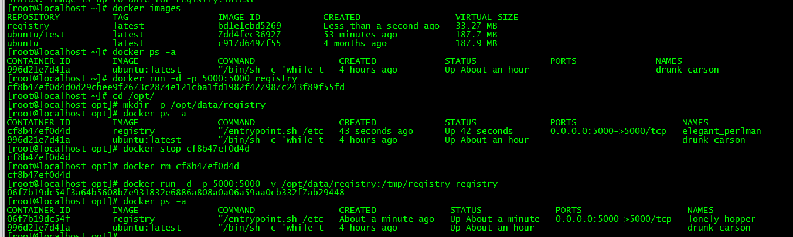The height and width of the screenshot is (237, 793).
Task: Select the 187.9 MB size value
Action: click(x=476, y=43)
